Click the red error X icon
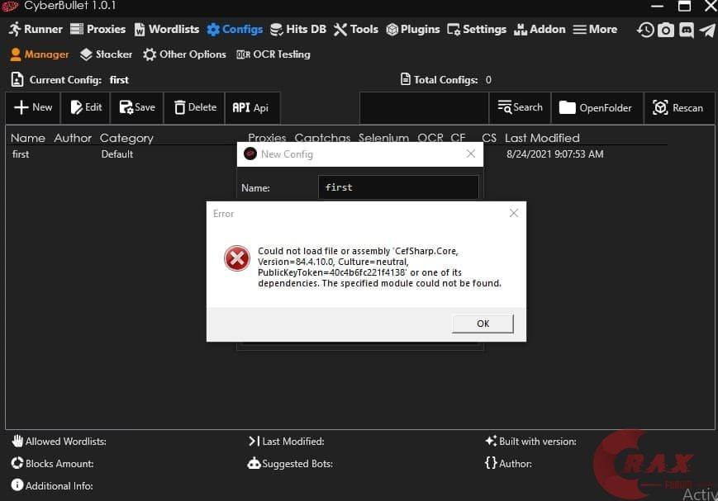The width and height of the screenshot is (718, 501). point(237,258)
